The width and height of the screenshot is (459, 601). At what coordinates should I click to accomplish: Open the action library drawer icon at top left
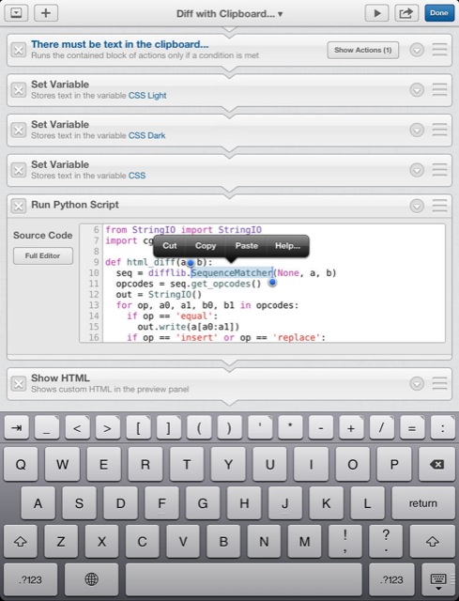click(16, 13)
